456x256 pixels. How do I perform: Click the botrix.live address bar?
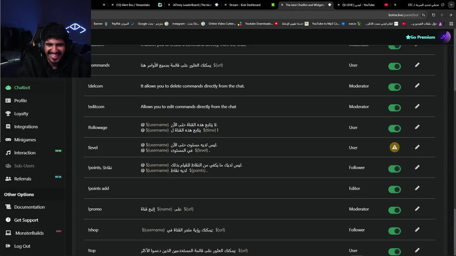[x=398, y=15]
